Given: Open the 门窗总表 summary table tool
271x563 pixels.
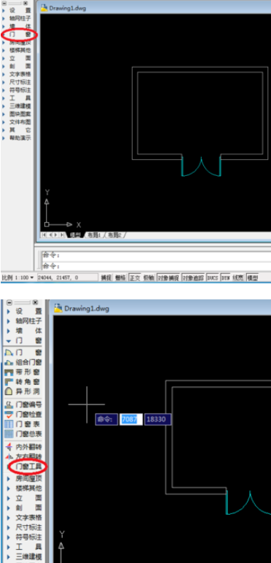Looking at the screenshot, I should tap(23, 434).
